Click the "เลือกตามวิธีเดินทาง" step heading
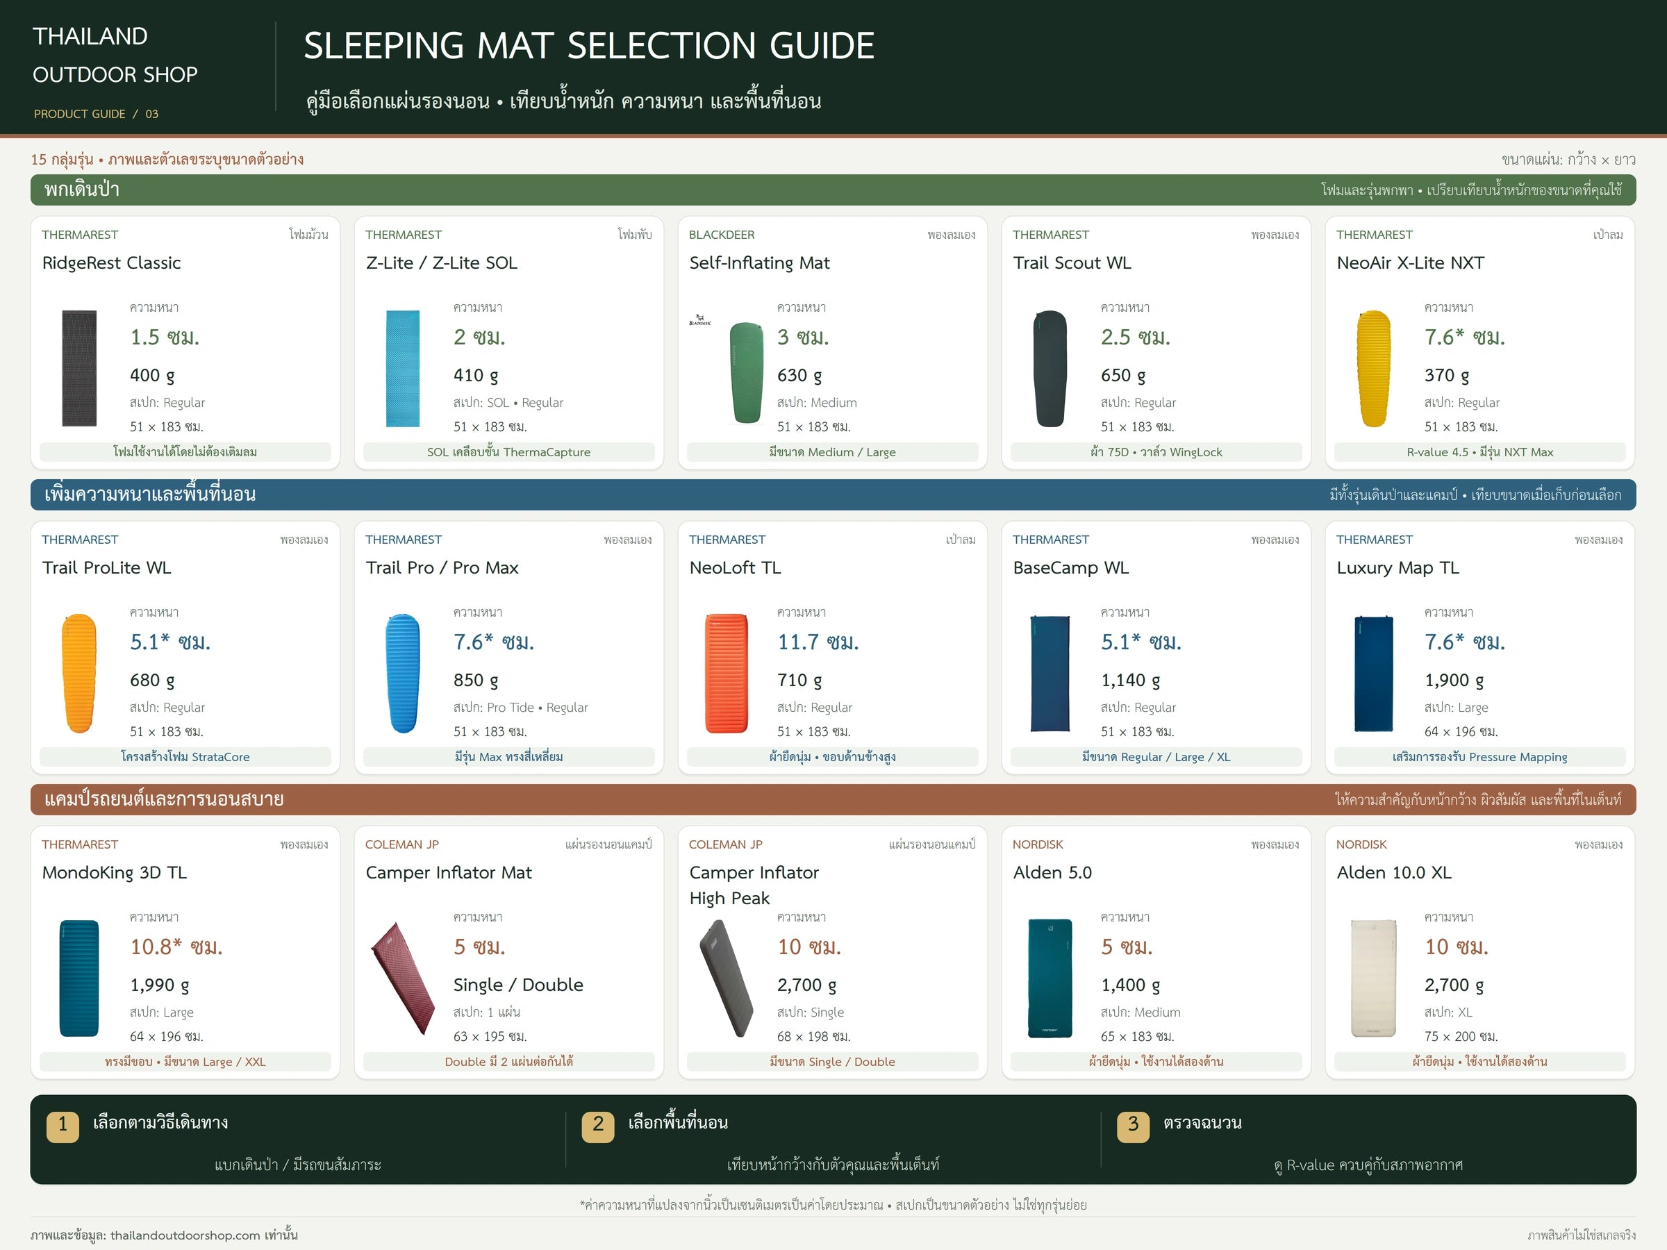This screenshot has height=1250, width=1667. [160, 1123]
